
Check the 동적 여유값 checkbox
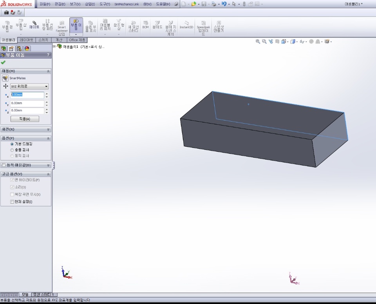pyautogui.click(x=4, y=165)
